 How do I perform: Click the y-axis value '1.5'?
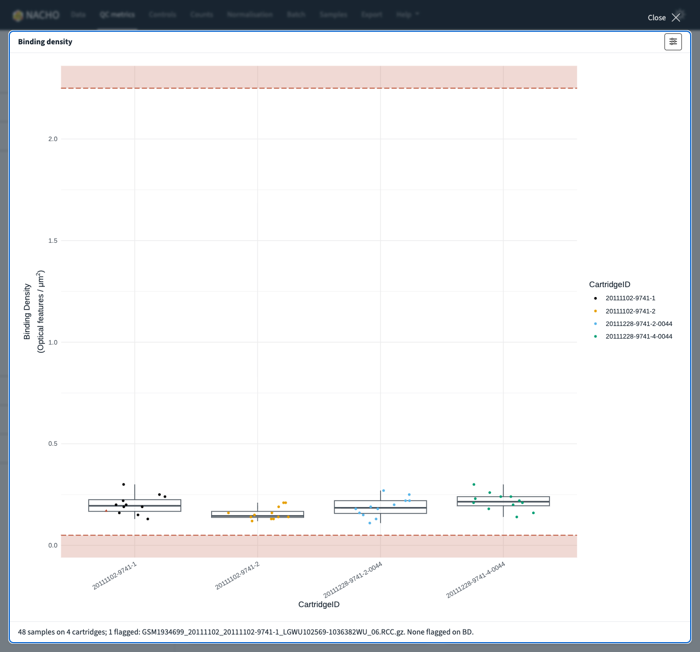click(x=52, y=241)
